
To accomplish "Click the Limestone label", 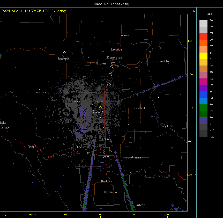I will (x=40, y=92).
